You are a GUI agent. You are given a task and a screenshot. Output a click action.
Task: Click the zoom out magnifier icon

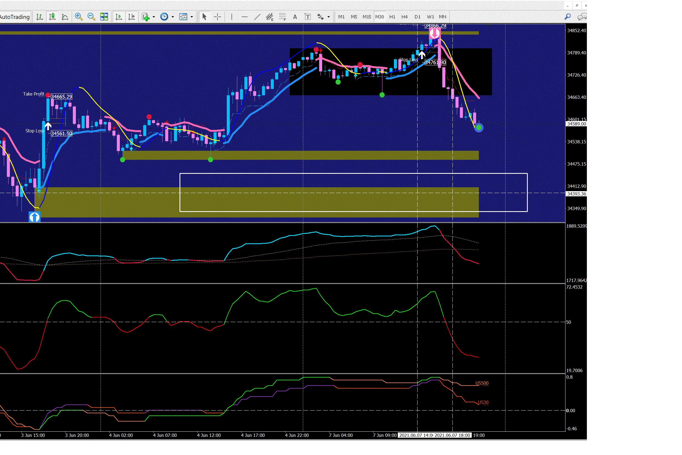tap(91, 17)
